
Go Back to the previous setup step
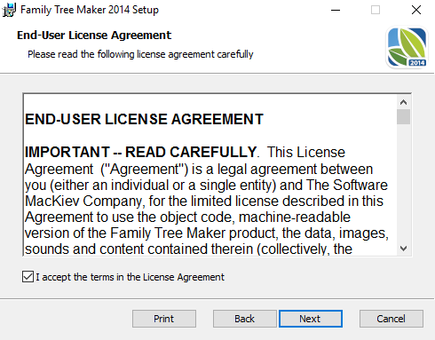coord(244,319)
